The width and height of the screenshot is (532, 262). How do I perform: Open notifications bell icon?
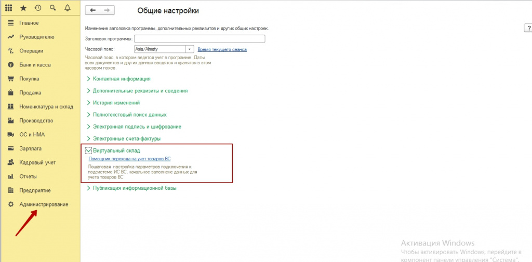coord(68,8)
